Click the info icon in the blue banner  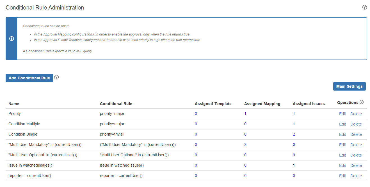tap(12, 39)
